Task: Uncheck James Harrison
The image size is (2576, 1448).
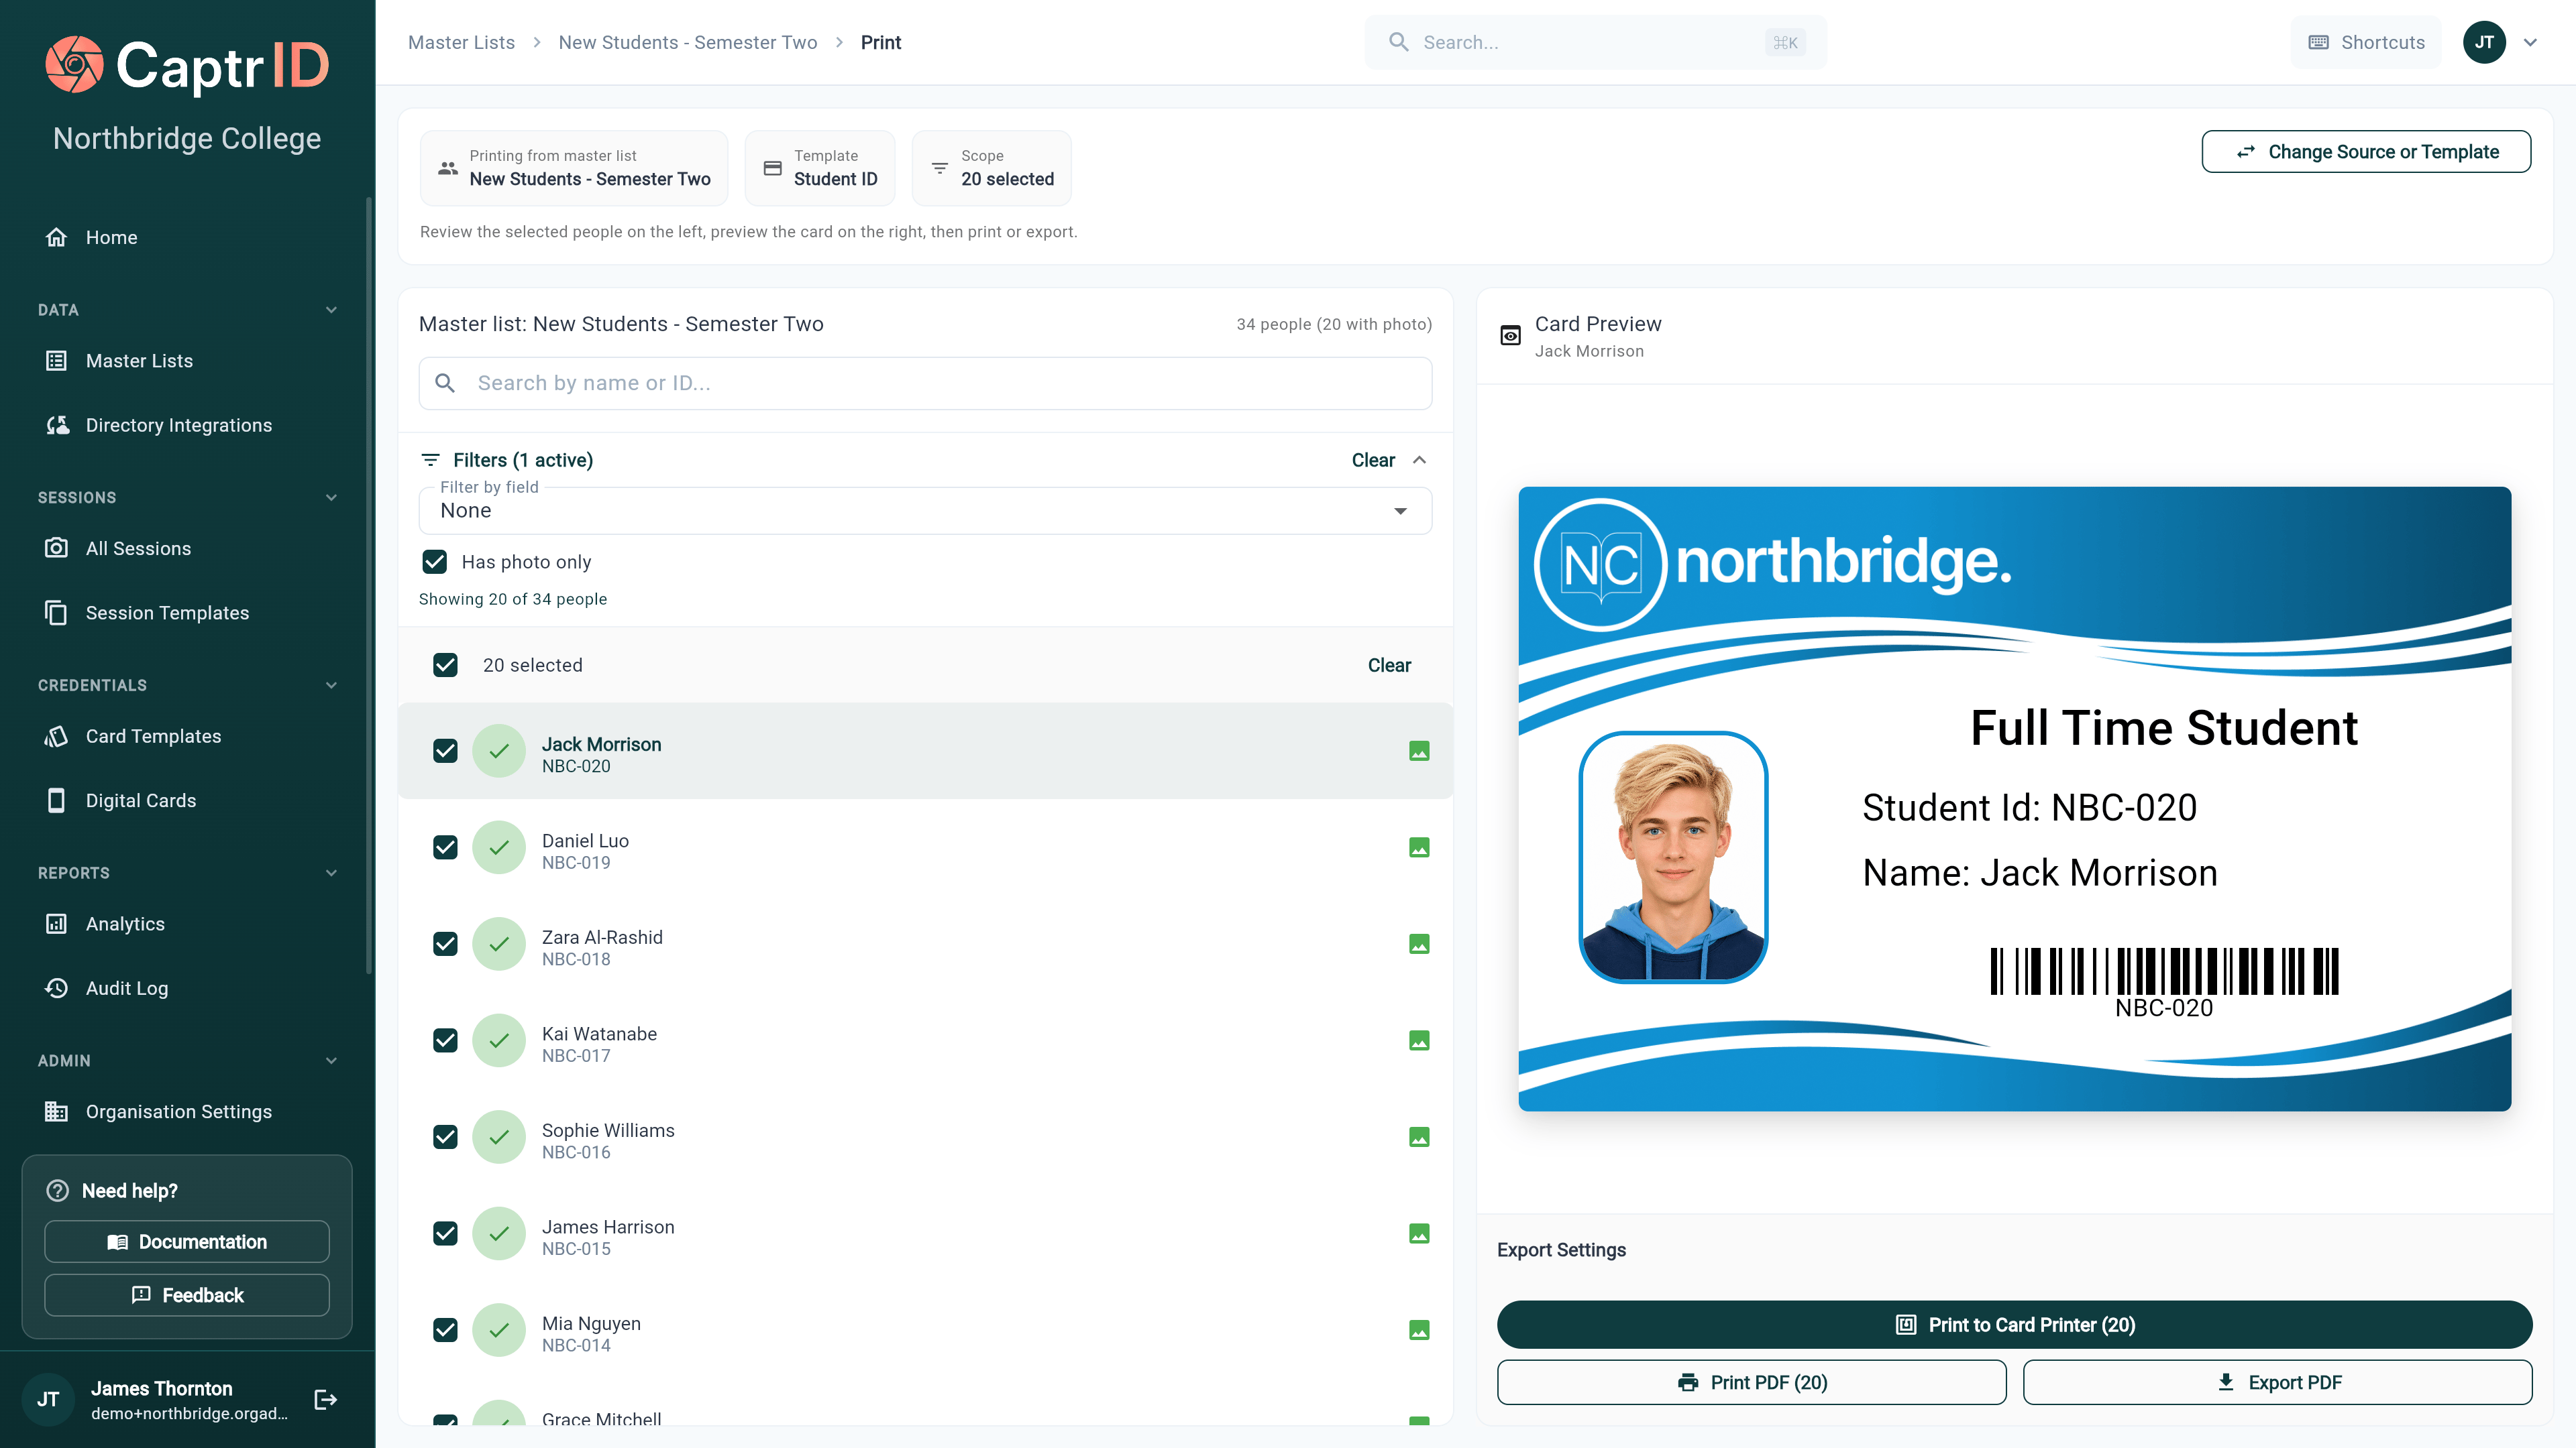Action: 445,1234
